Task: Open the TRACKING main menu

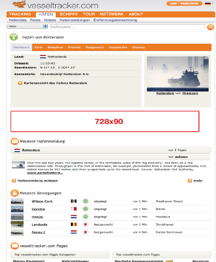Action: (20, 14)
